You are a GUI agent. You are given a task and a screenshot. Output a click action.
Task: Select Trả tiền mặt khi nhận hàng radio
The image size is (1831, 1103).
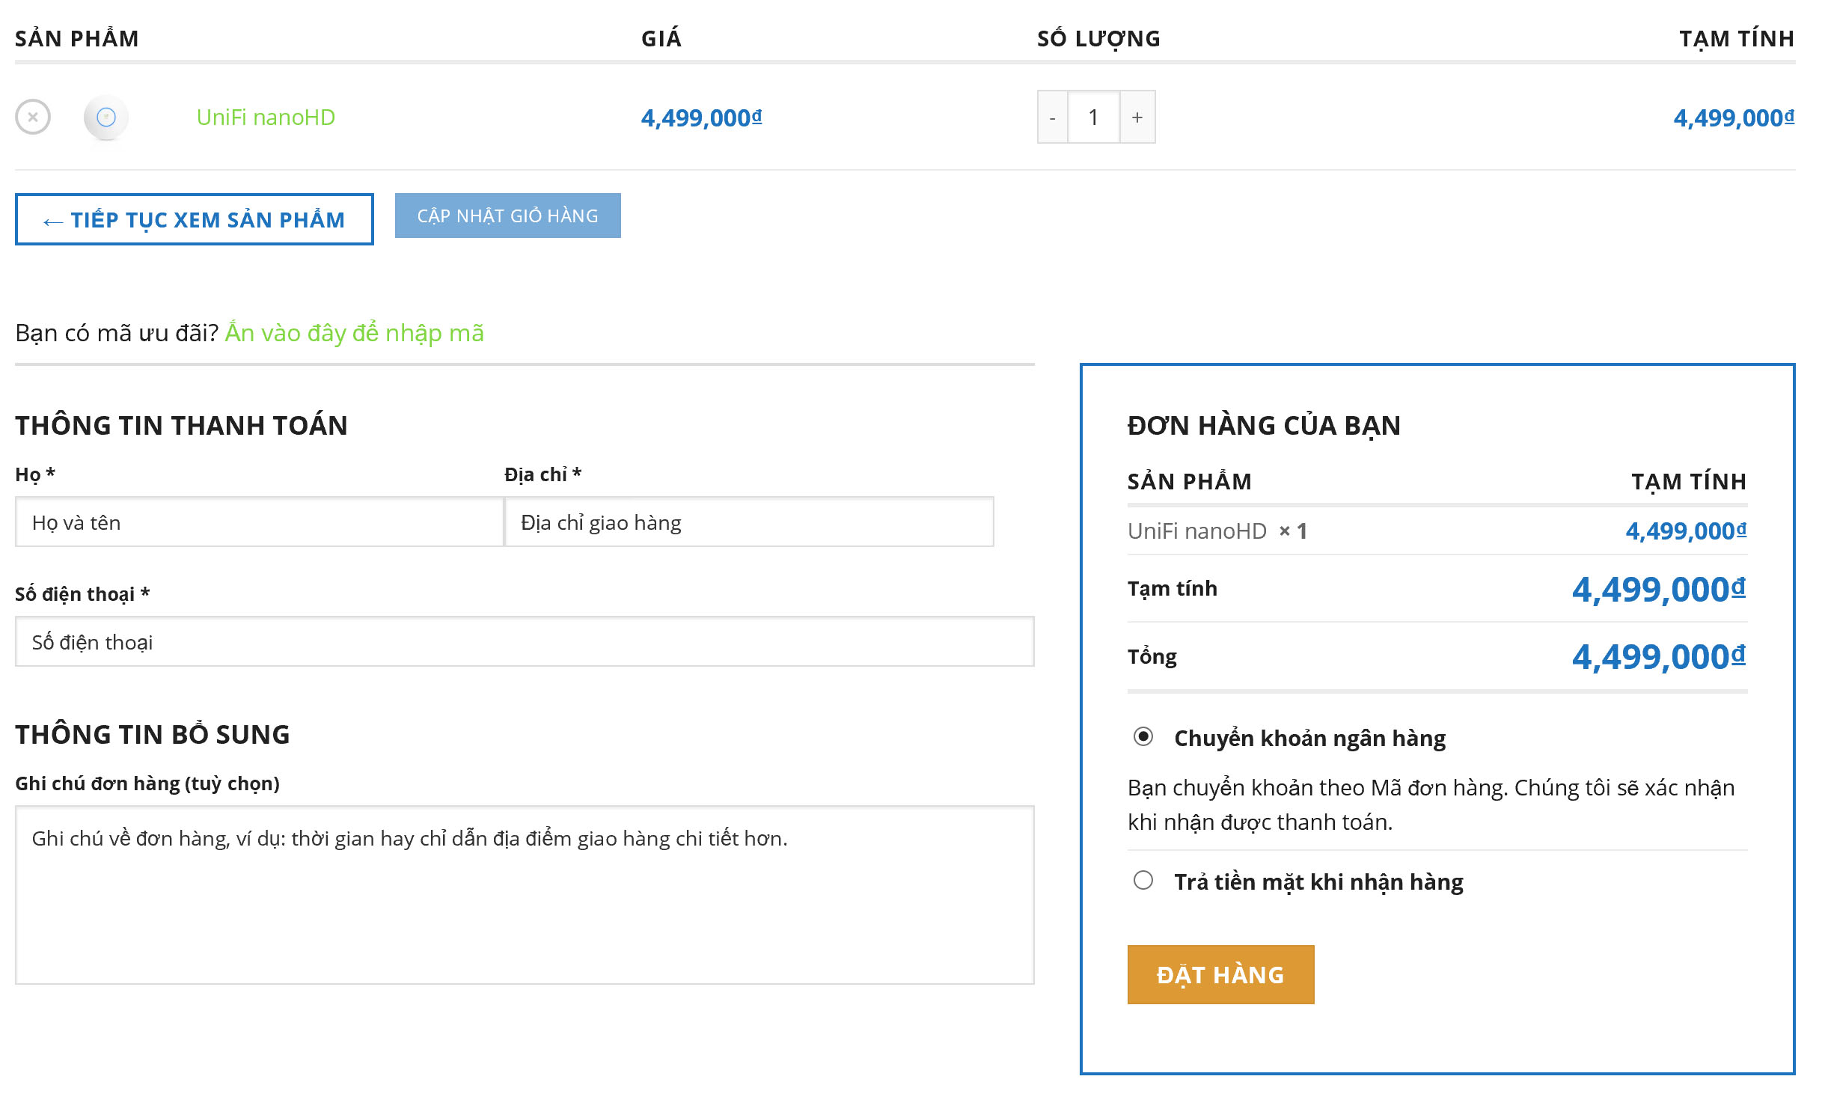pos(1143,881)
